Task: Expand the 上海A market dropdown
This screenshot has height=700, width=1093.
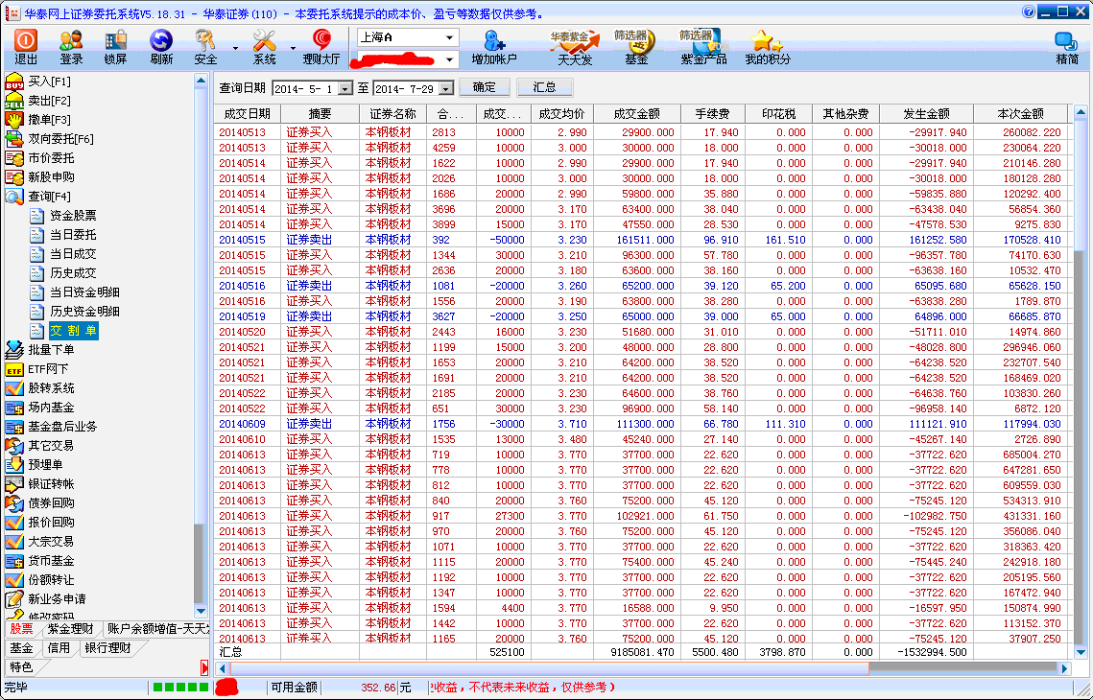Action: coord(449,38)
